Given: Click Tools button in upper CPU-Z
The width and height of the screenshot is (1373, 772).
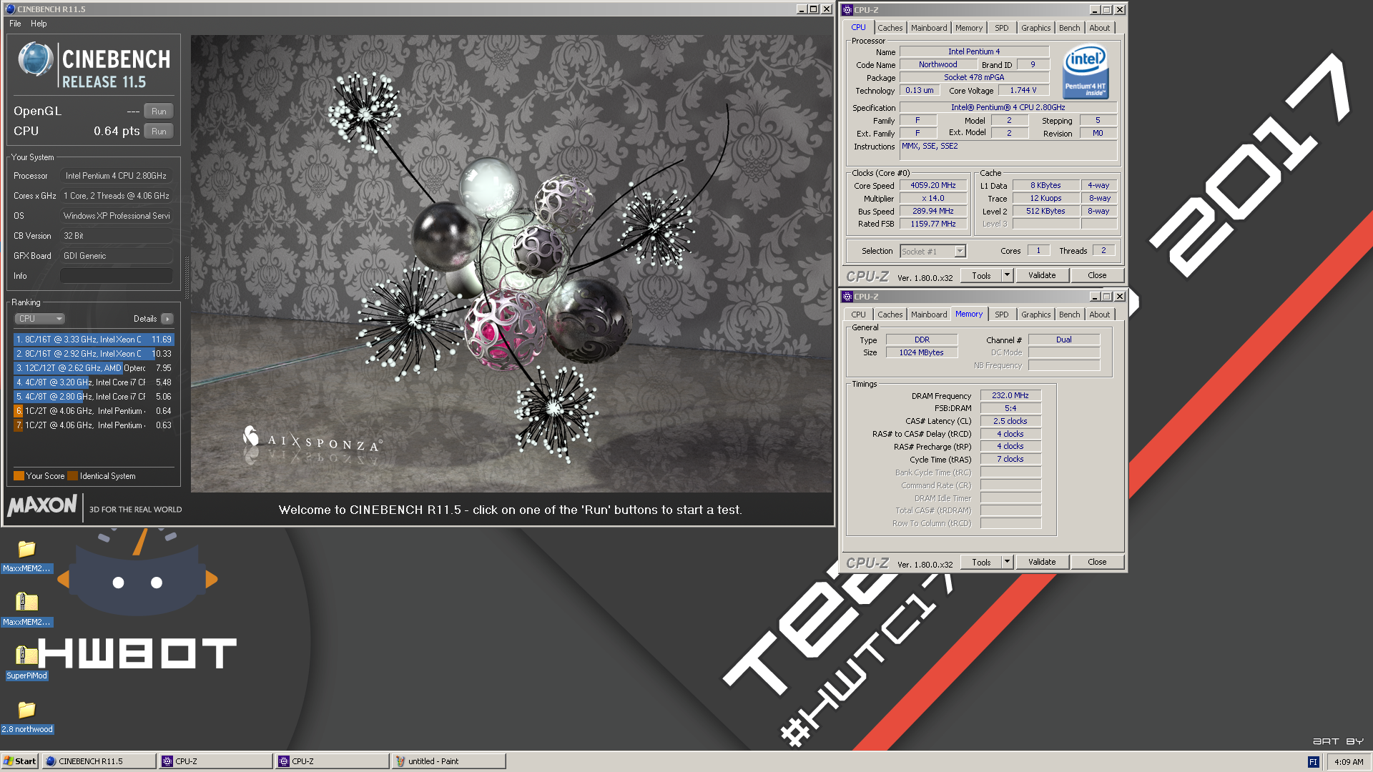Looking at the screenshot, I should coord(981,275).
